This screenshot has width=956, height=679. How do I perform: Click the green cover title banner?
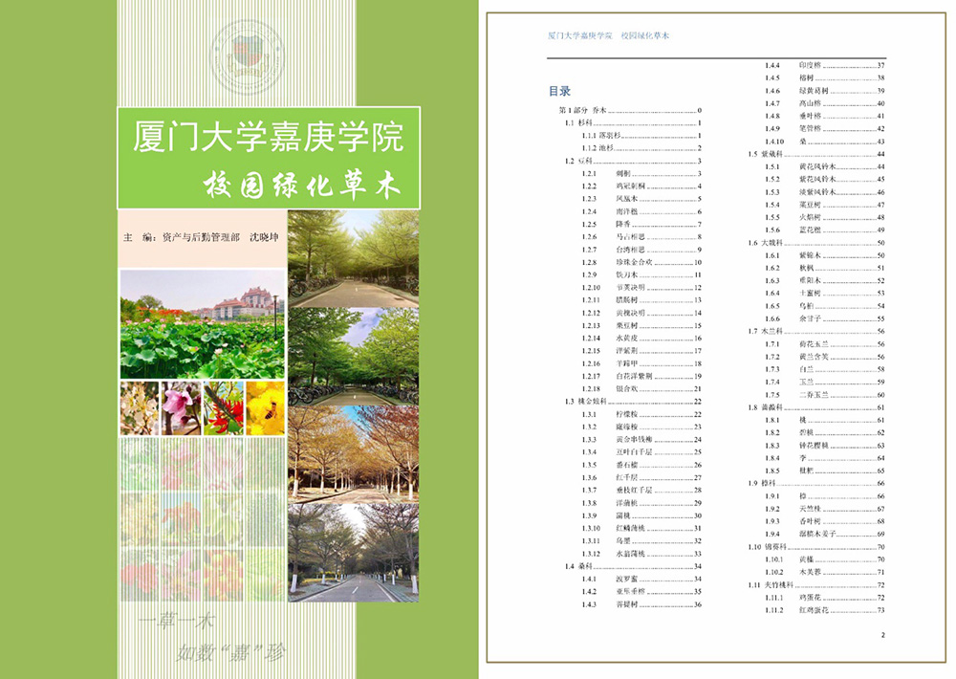[269, 156]
